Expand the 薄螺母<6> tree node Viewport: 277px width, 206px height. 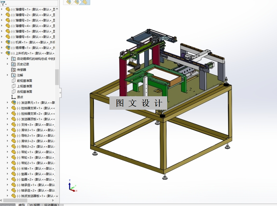pos(2,37)
